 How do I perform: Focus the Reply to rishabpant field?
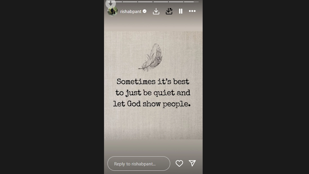139,163
